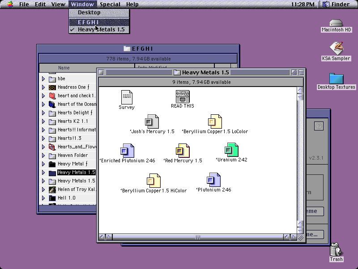
Task: Click the Desktop Textures folder icon
Action: [337, 78]
